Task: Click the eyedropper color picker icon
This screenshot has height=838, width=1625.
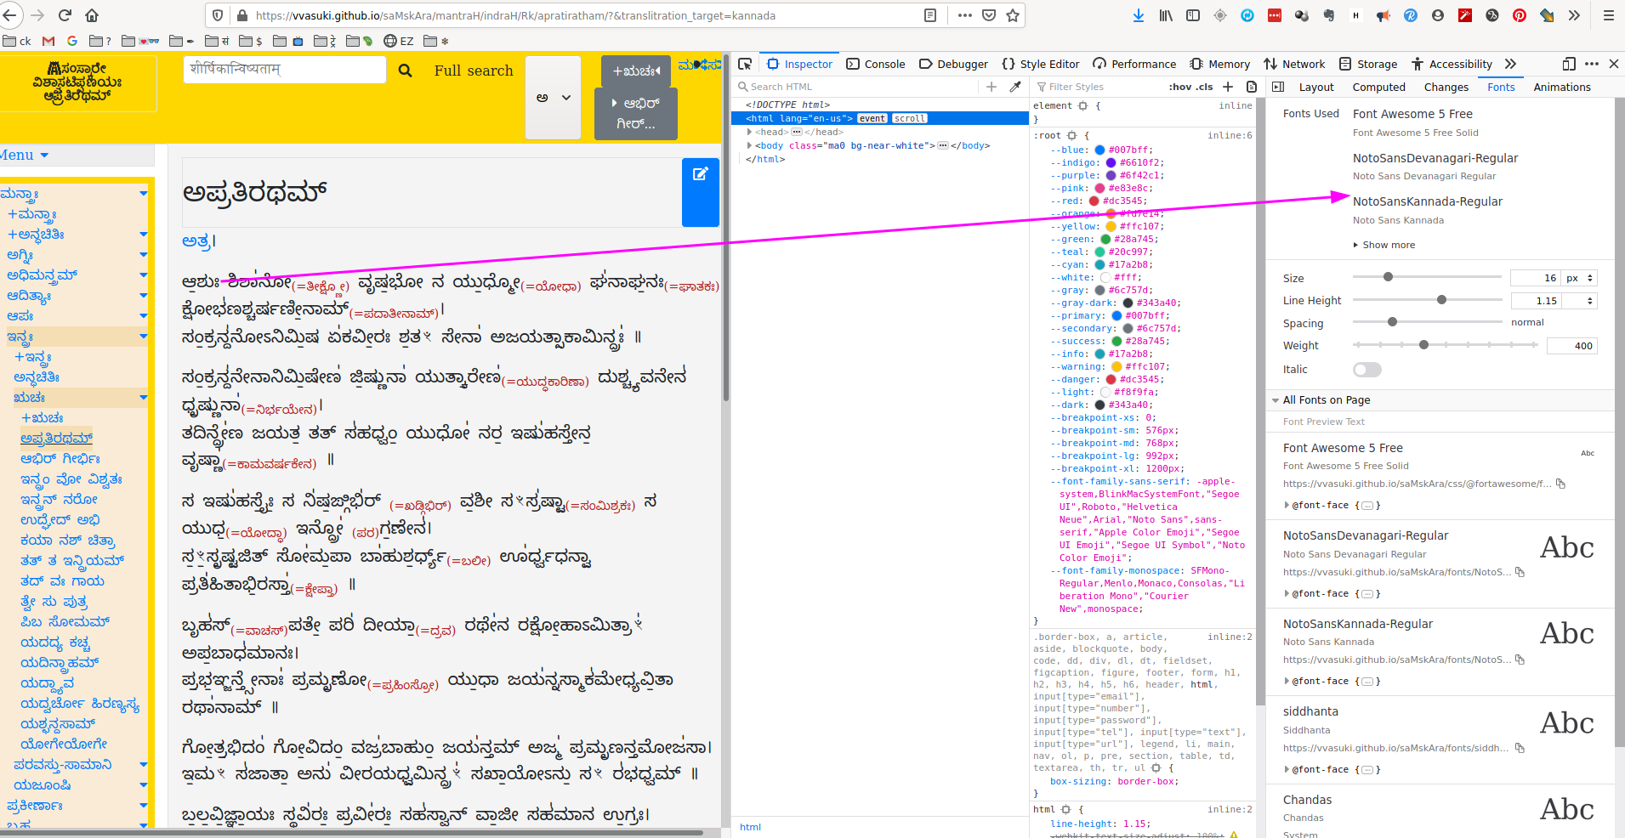Action: [x=1015, y=87]
